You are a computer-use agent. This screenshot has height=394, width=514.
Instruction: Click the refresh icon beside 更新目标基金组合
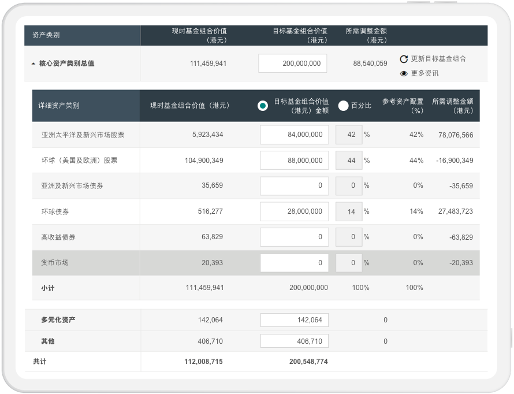coord(404,59)
